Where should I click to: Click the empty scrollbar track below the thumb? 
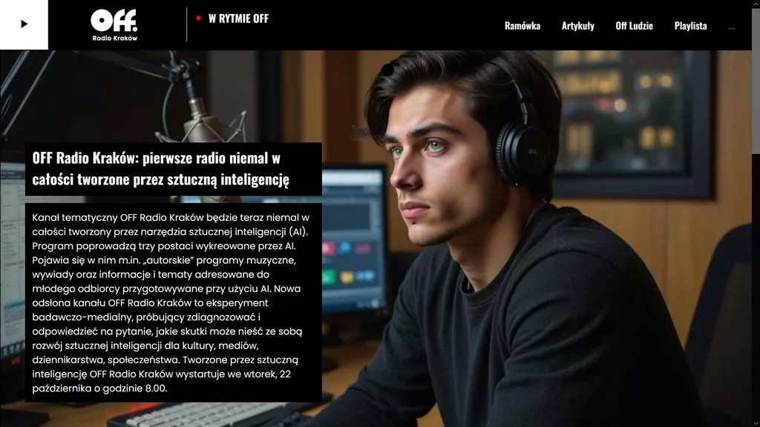pos(756,297)
